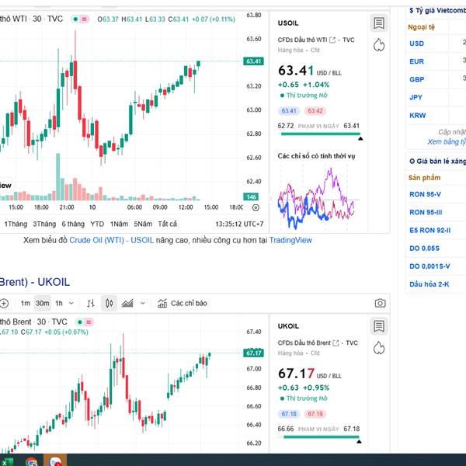Open Crude Oil (WTI) - USOIL link
This screenshot has width=466, height=466.
tap(111, 240)
